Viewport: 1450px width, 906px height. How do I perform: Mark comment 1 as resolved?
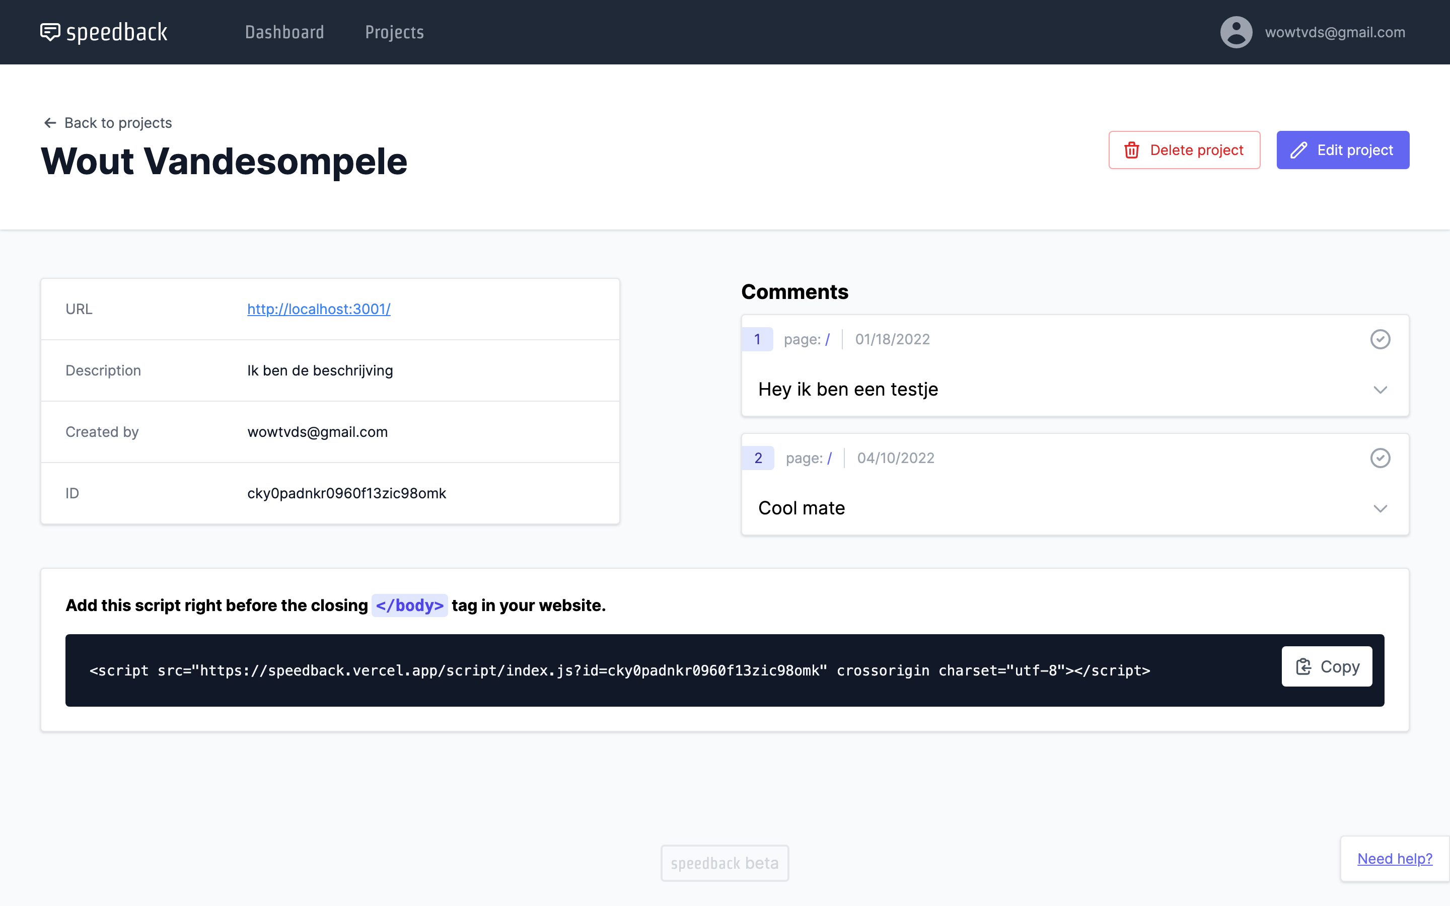point(1380,339)
